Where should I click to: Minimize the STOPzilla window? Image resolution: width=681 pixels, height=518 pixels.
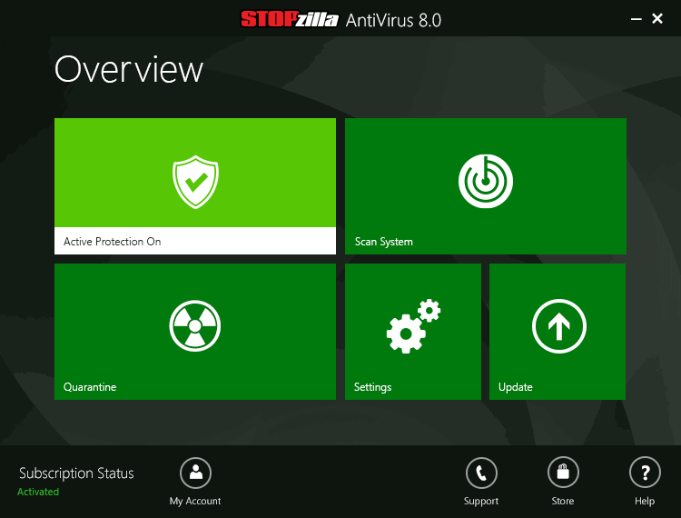point(637,19)
